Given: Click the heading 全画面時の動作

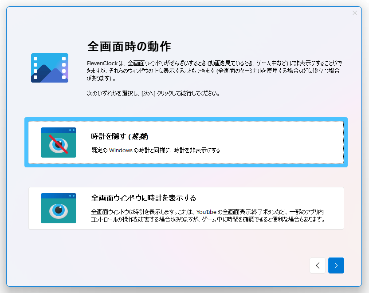Looking at the screenshot, I should (129, 46).
